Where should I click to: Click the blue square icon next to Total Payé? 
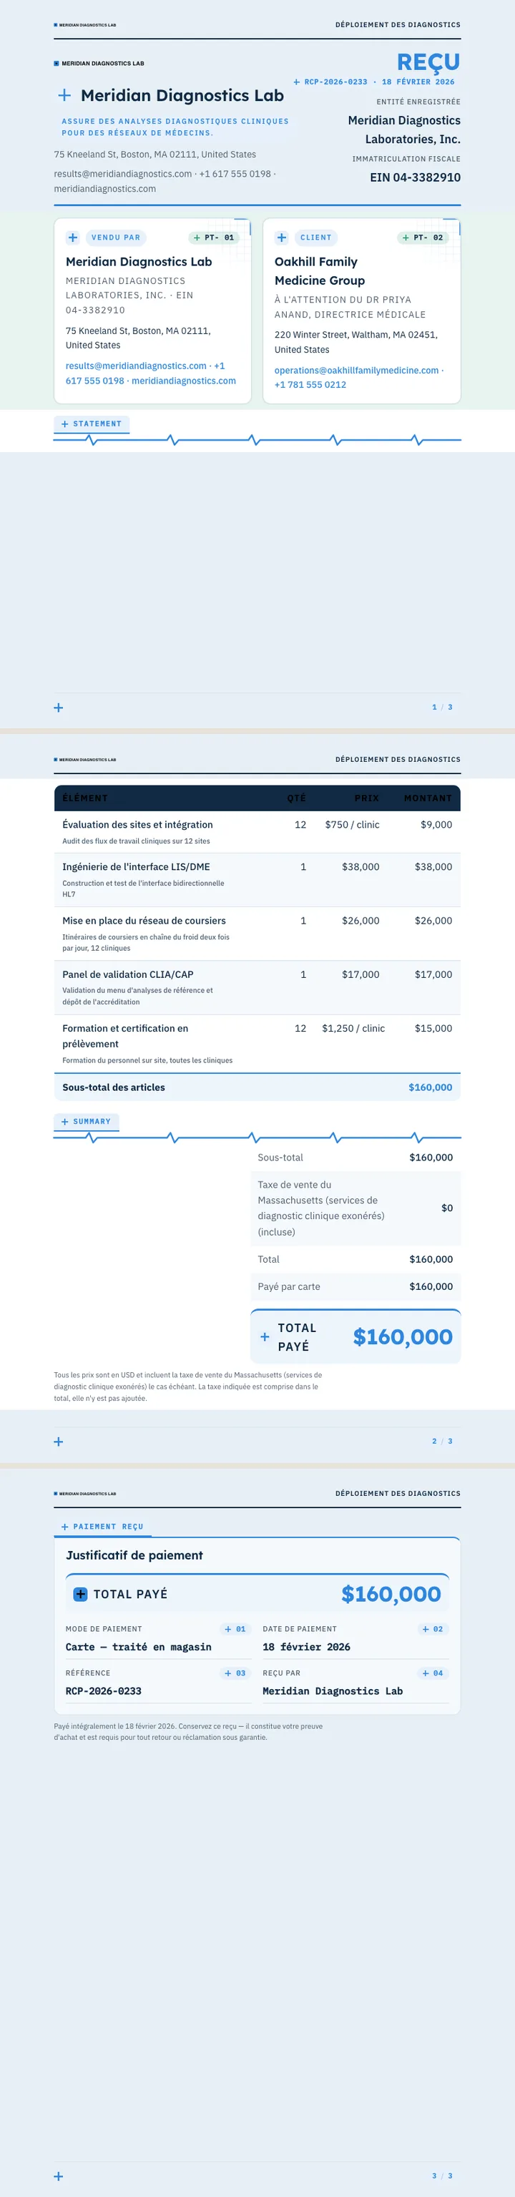pyautogui.click(x=80, y=1594)
